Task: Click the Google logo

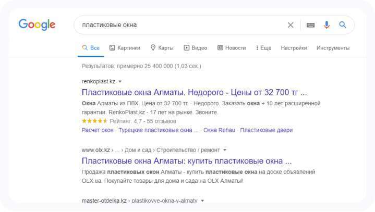Action: coord(37,24)
